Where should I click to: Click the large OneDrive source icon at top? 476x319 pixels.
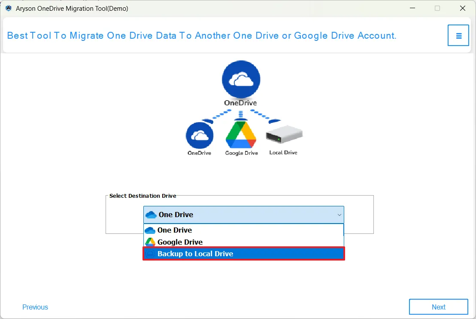tap(241, 80)
